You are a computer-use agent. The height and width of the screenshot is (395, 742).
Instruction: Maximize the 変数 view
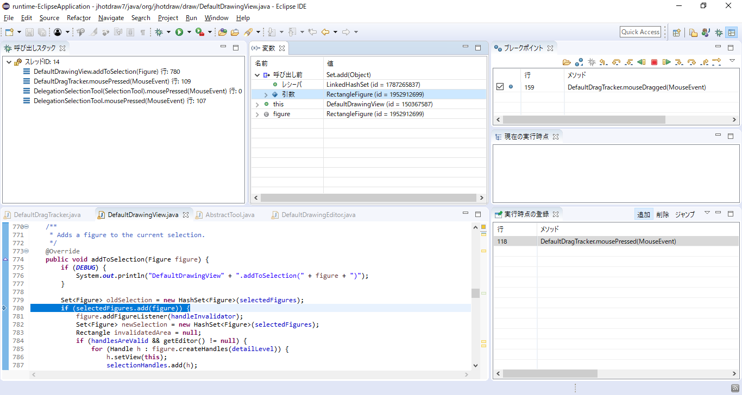(x=478, y=48)
